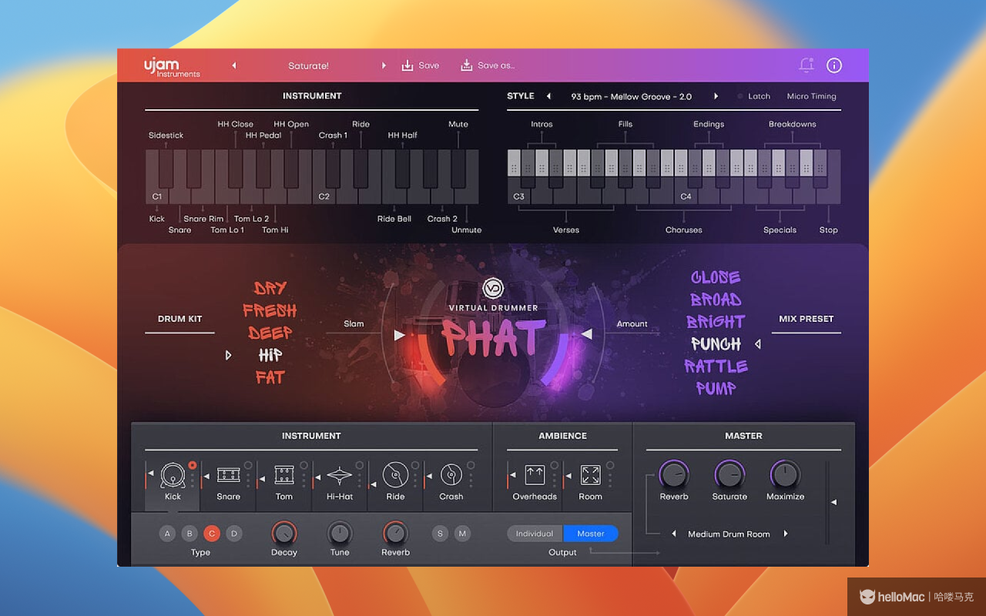Open Saturate! preset name dropdown
The image size is (986, 616).
tap(308, 65)
